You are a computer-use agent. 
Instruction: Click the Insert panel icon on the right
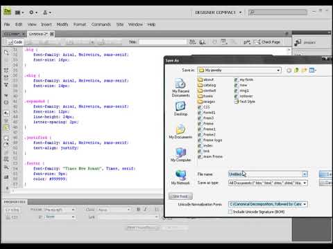coord(298,42)
